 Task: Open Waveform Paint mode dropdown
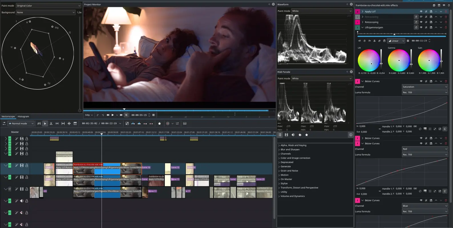coord(322,11)
